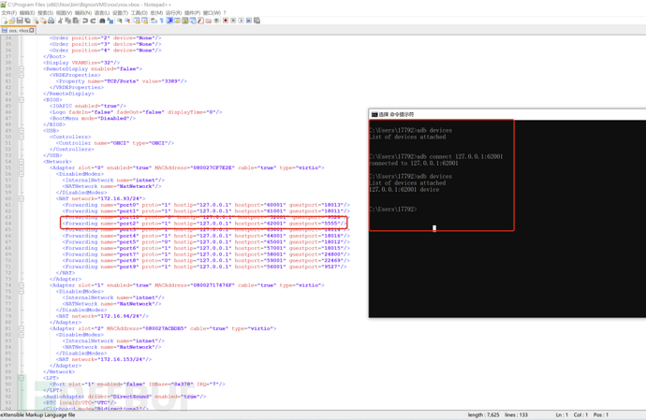The image size is (646, 420).
Task: Collapse the Controllers fold on line 50
Action: pos(22,137)
